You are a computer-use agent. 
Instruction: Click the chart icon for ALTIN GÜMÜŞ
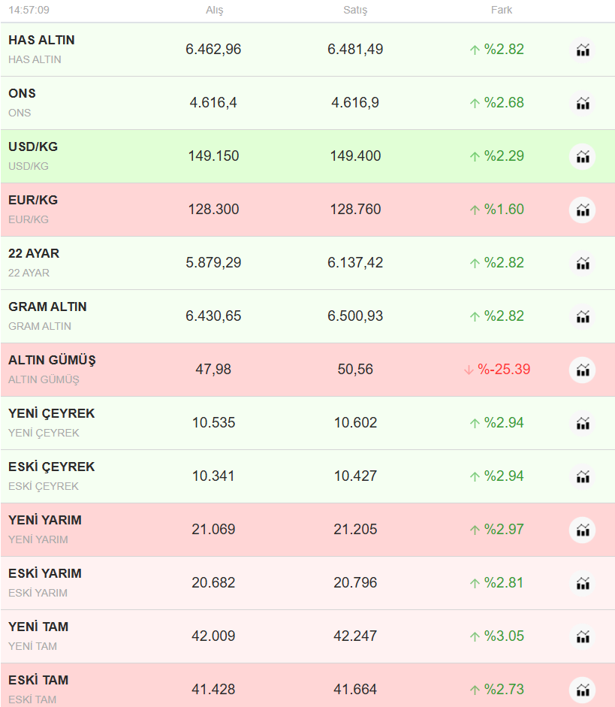582,370
